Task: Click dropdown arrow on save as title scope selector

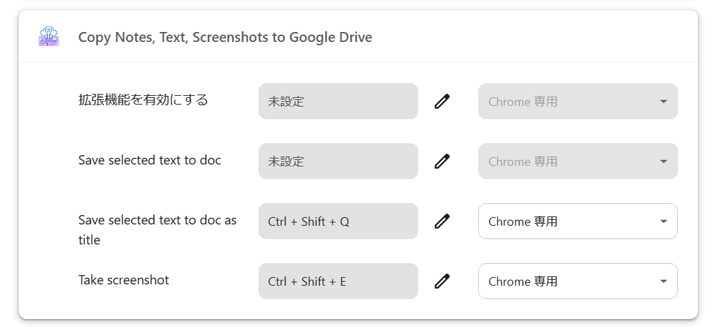Action: 663,221
